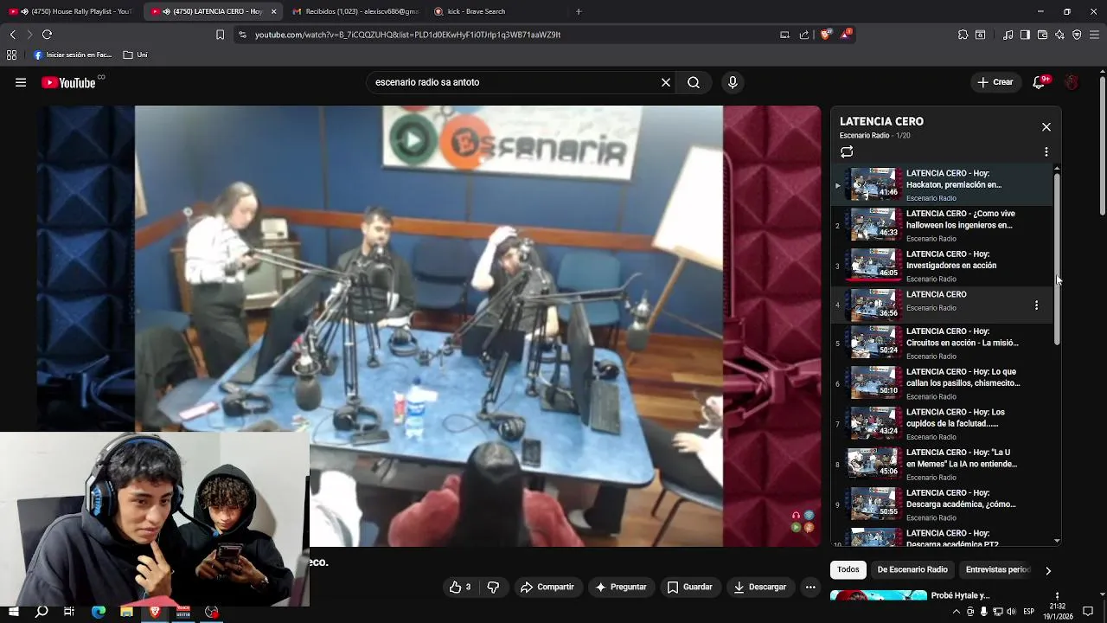Open thumbnail for Descarga académica, ¿cómo...

point(873,504)
